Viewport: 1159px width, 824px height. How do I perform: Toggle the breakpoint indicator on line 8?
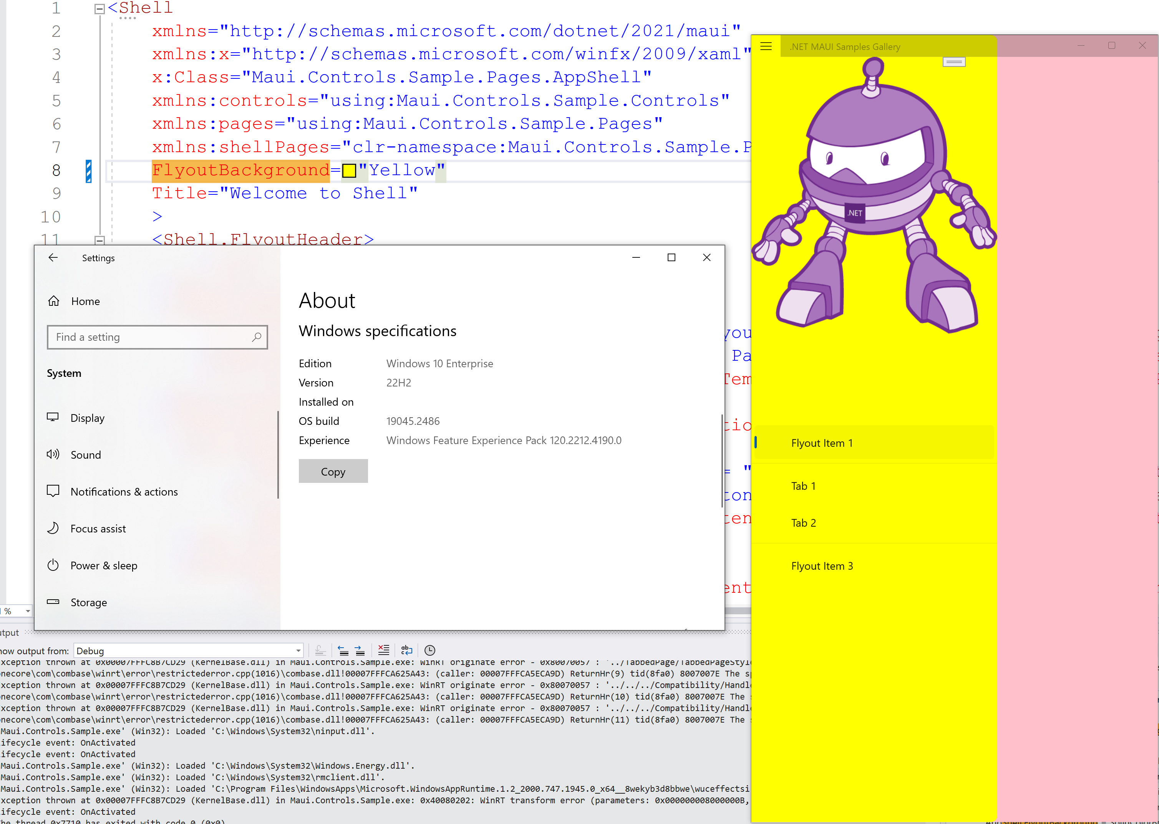(x=89, y=171)
